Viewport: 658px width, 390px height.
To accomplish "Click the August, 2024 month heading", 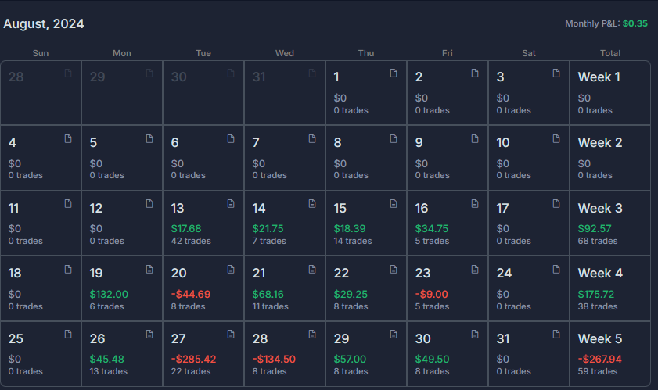I will (x=44, y=24).
